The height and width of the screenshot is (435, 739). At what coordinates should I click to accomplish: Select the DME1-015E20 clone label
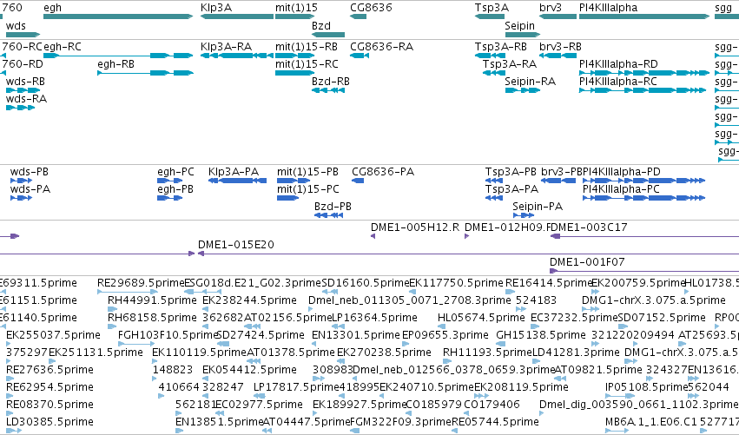click(x=235, y=245)
